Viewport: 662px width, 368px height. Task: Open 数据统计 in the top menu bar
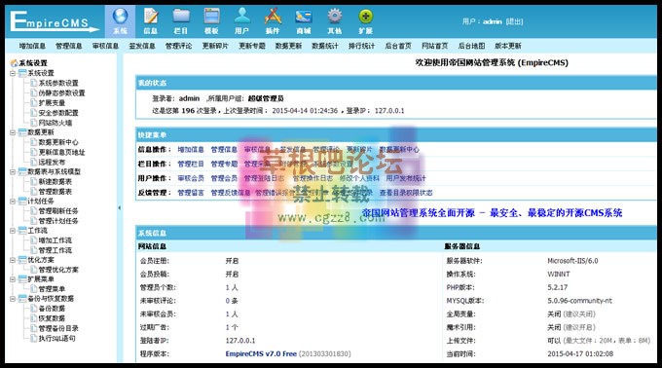324,46
